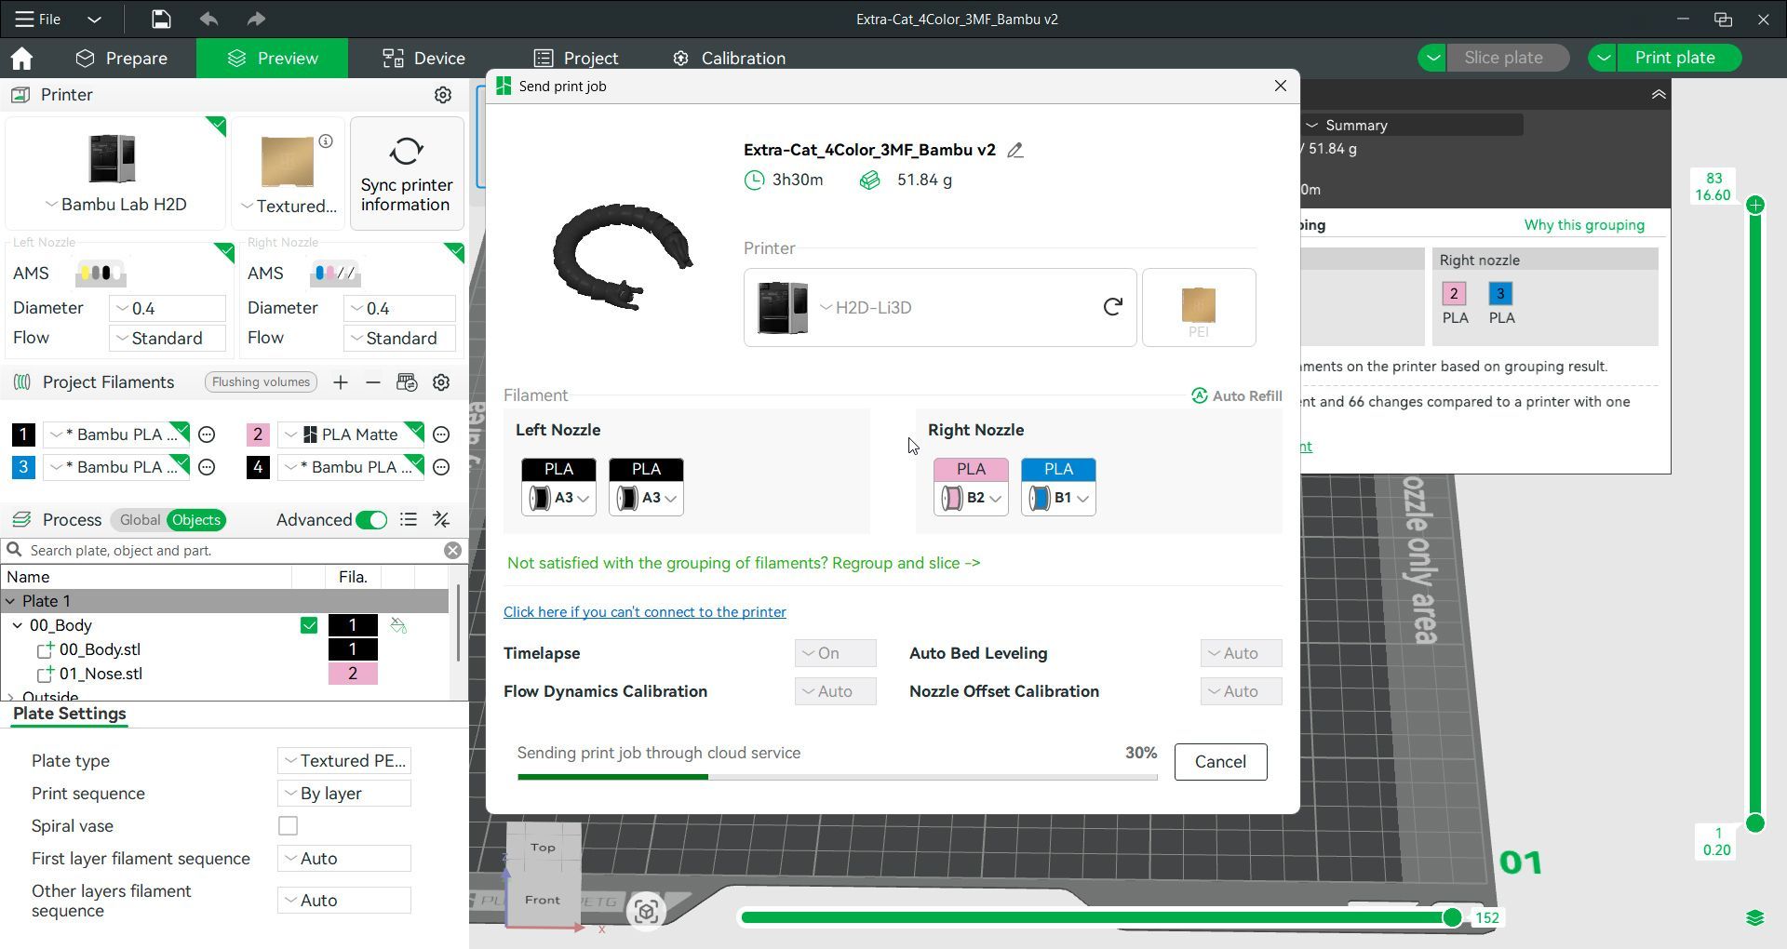The image size is (1787, 949).
Task: Click the save file icon
Action: 160,19
